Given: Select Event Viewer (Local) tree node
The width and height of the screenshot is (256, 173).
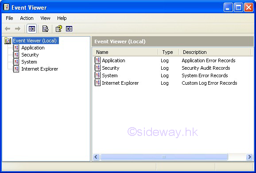Looking at the screenshot, I should pos(35,41).
